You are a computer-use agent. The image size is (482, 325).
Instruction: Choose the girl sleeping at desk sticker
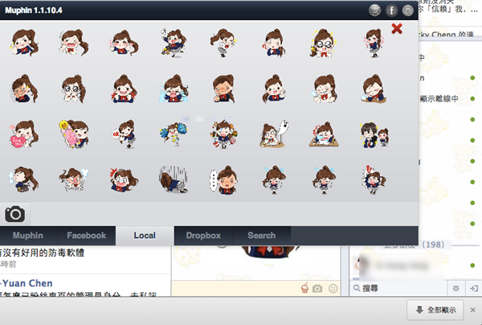click(374, 89)
